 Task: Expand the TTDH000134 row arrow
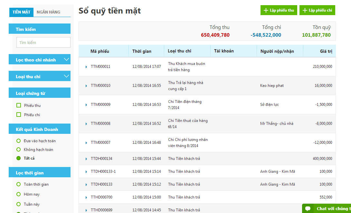pos(86,159)
